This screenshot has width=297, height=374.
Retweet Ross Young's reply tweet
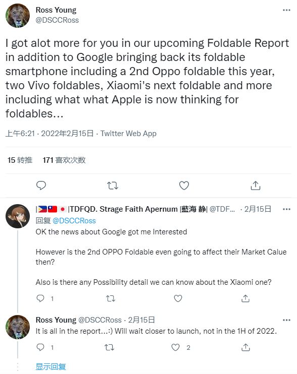110,347
